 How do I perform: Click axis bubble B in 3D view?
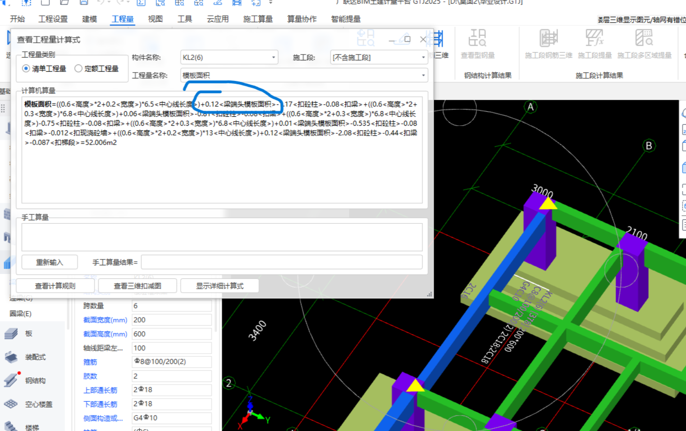[649, 145]
